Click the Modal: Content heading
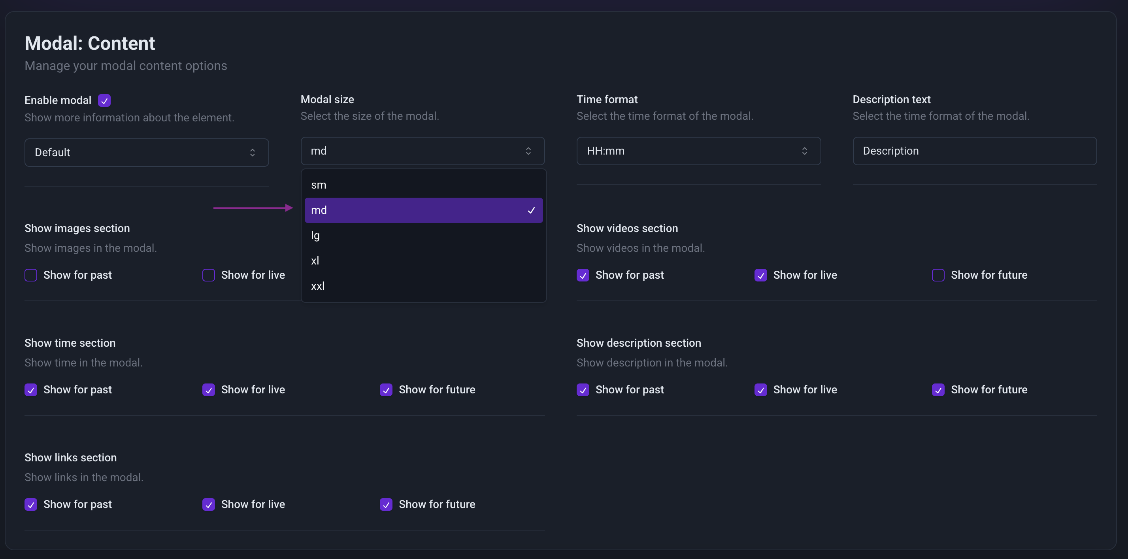This screenshot has height=559, width=1128. (90, 43)
